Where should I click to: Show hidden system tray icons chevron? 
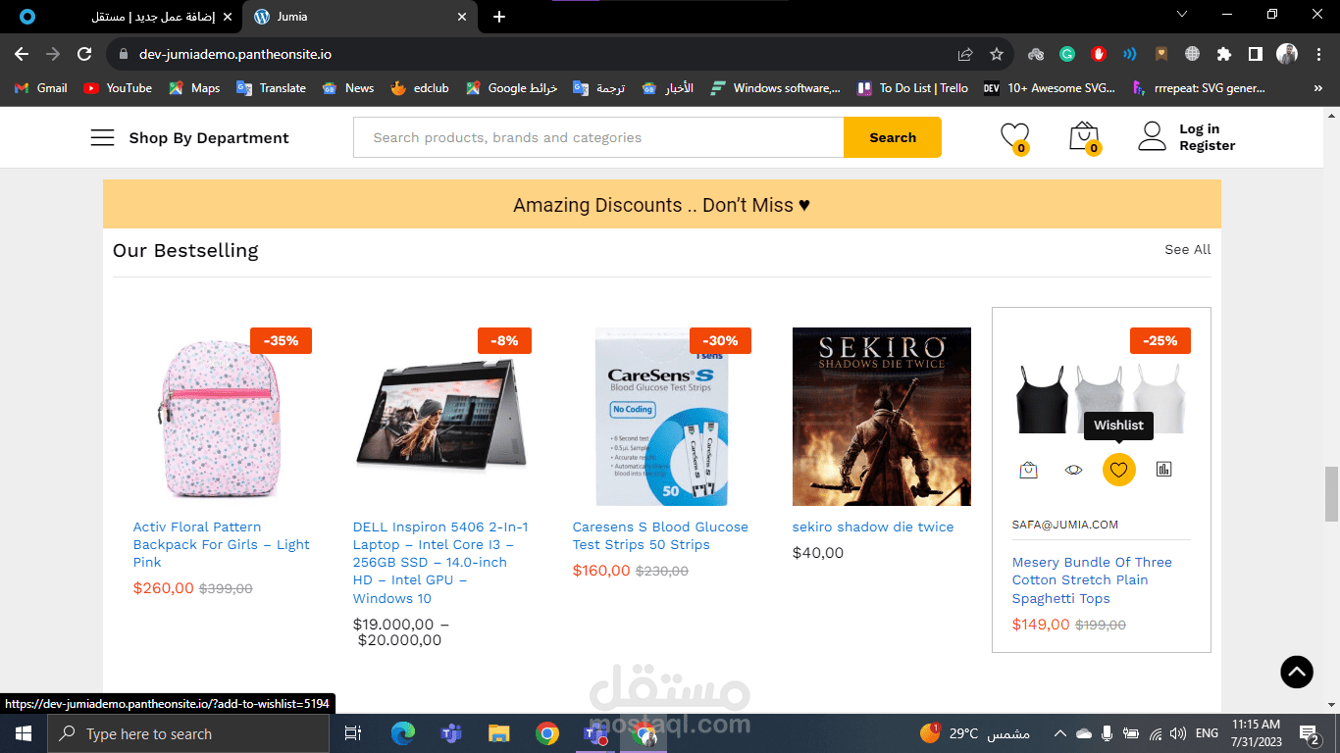1059,733
